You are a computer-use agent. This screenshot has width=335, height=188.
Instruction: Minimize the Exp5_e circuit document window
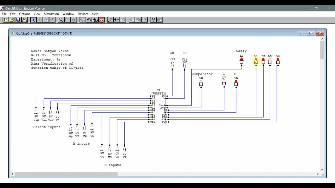pyautogui.click(x=302, y=33)
